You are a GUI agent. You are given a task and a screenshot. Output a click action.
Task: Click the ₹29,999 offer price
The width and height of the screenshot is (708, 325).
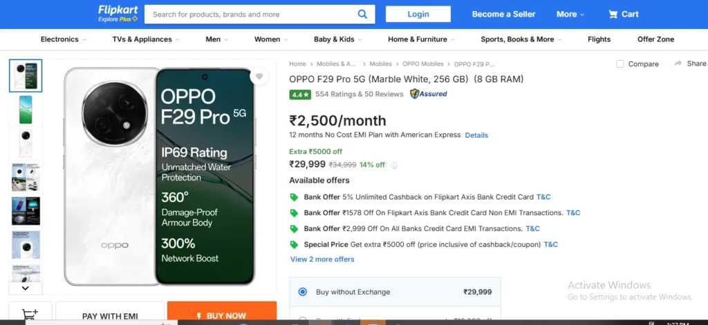click(308, 164)
